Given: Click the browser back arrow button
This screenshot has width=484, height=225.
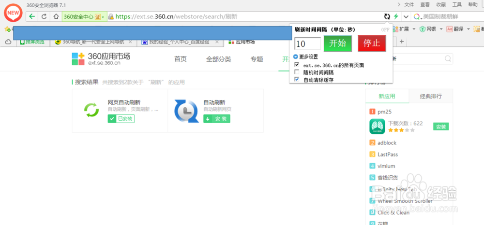Looking at the screenshot, I should point(32,16).
